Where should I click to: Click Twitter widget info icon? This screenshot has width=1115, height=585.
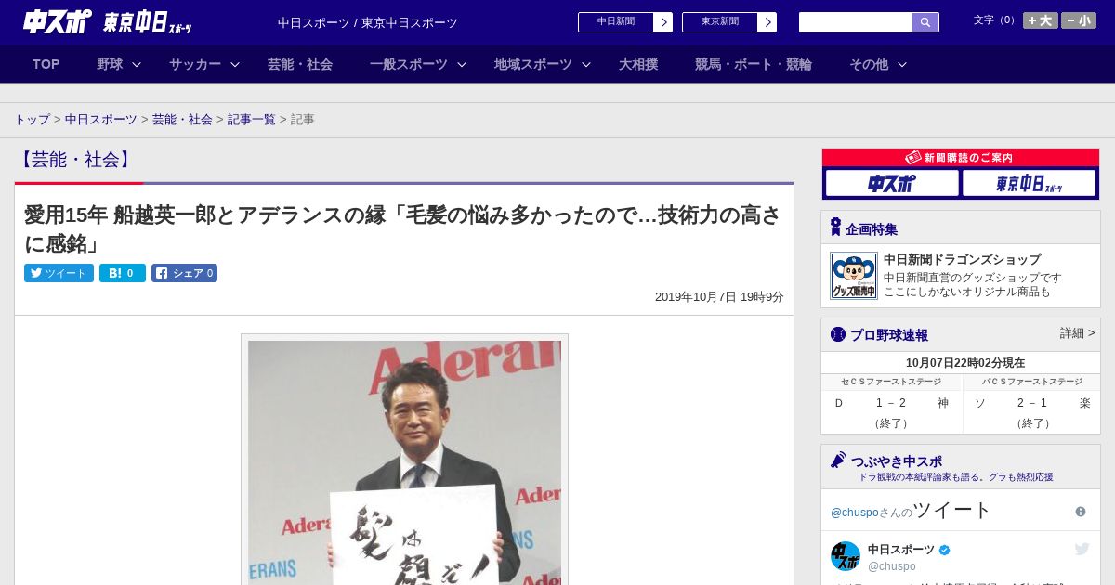(x=1081, y=512)
